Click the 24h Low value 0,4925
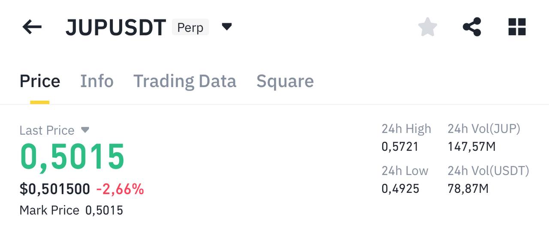This screenshot has width=549, height=237. click(x=401, y=189)
